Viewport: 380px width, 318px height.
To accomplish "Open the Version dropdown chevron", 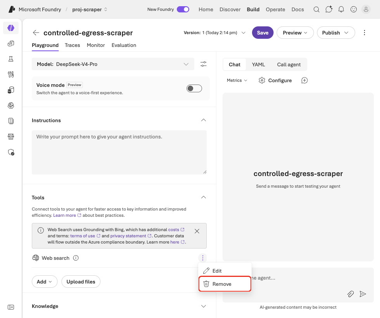I will point(244,33).
